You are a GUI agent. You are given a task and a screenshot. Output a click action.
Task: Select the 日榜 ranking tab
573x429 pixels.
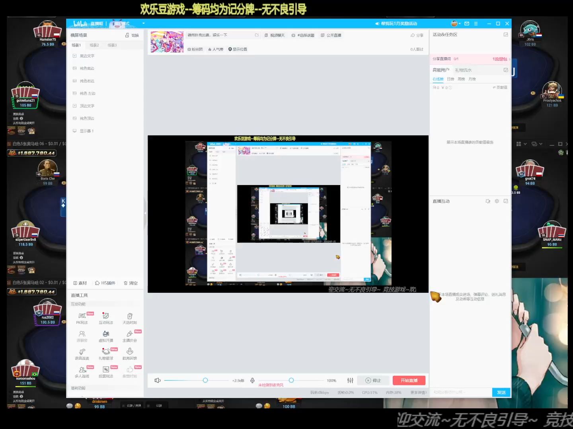pyautogui.click(x=450, y=79)
